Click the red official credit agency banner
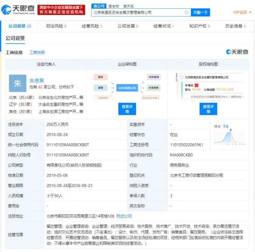The height and width of the screenshot is (252, 255). coord(61,10)
